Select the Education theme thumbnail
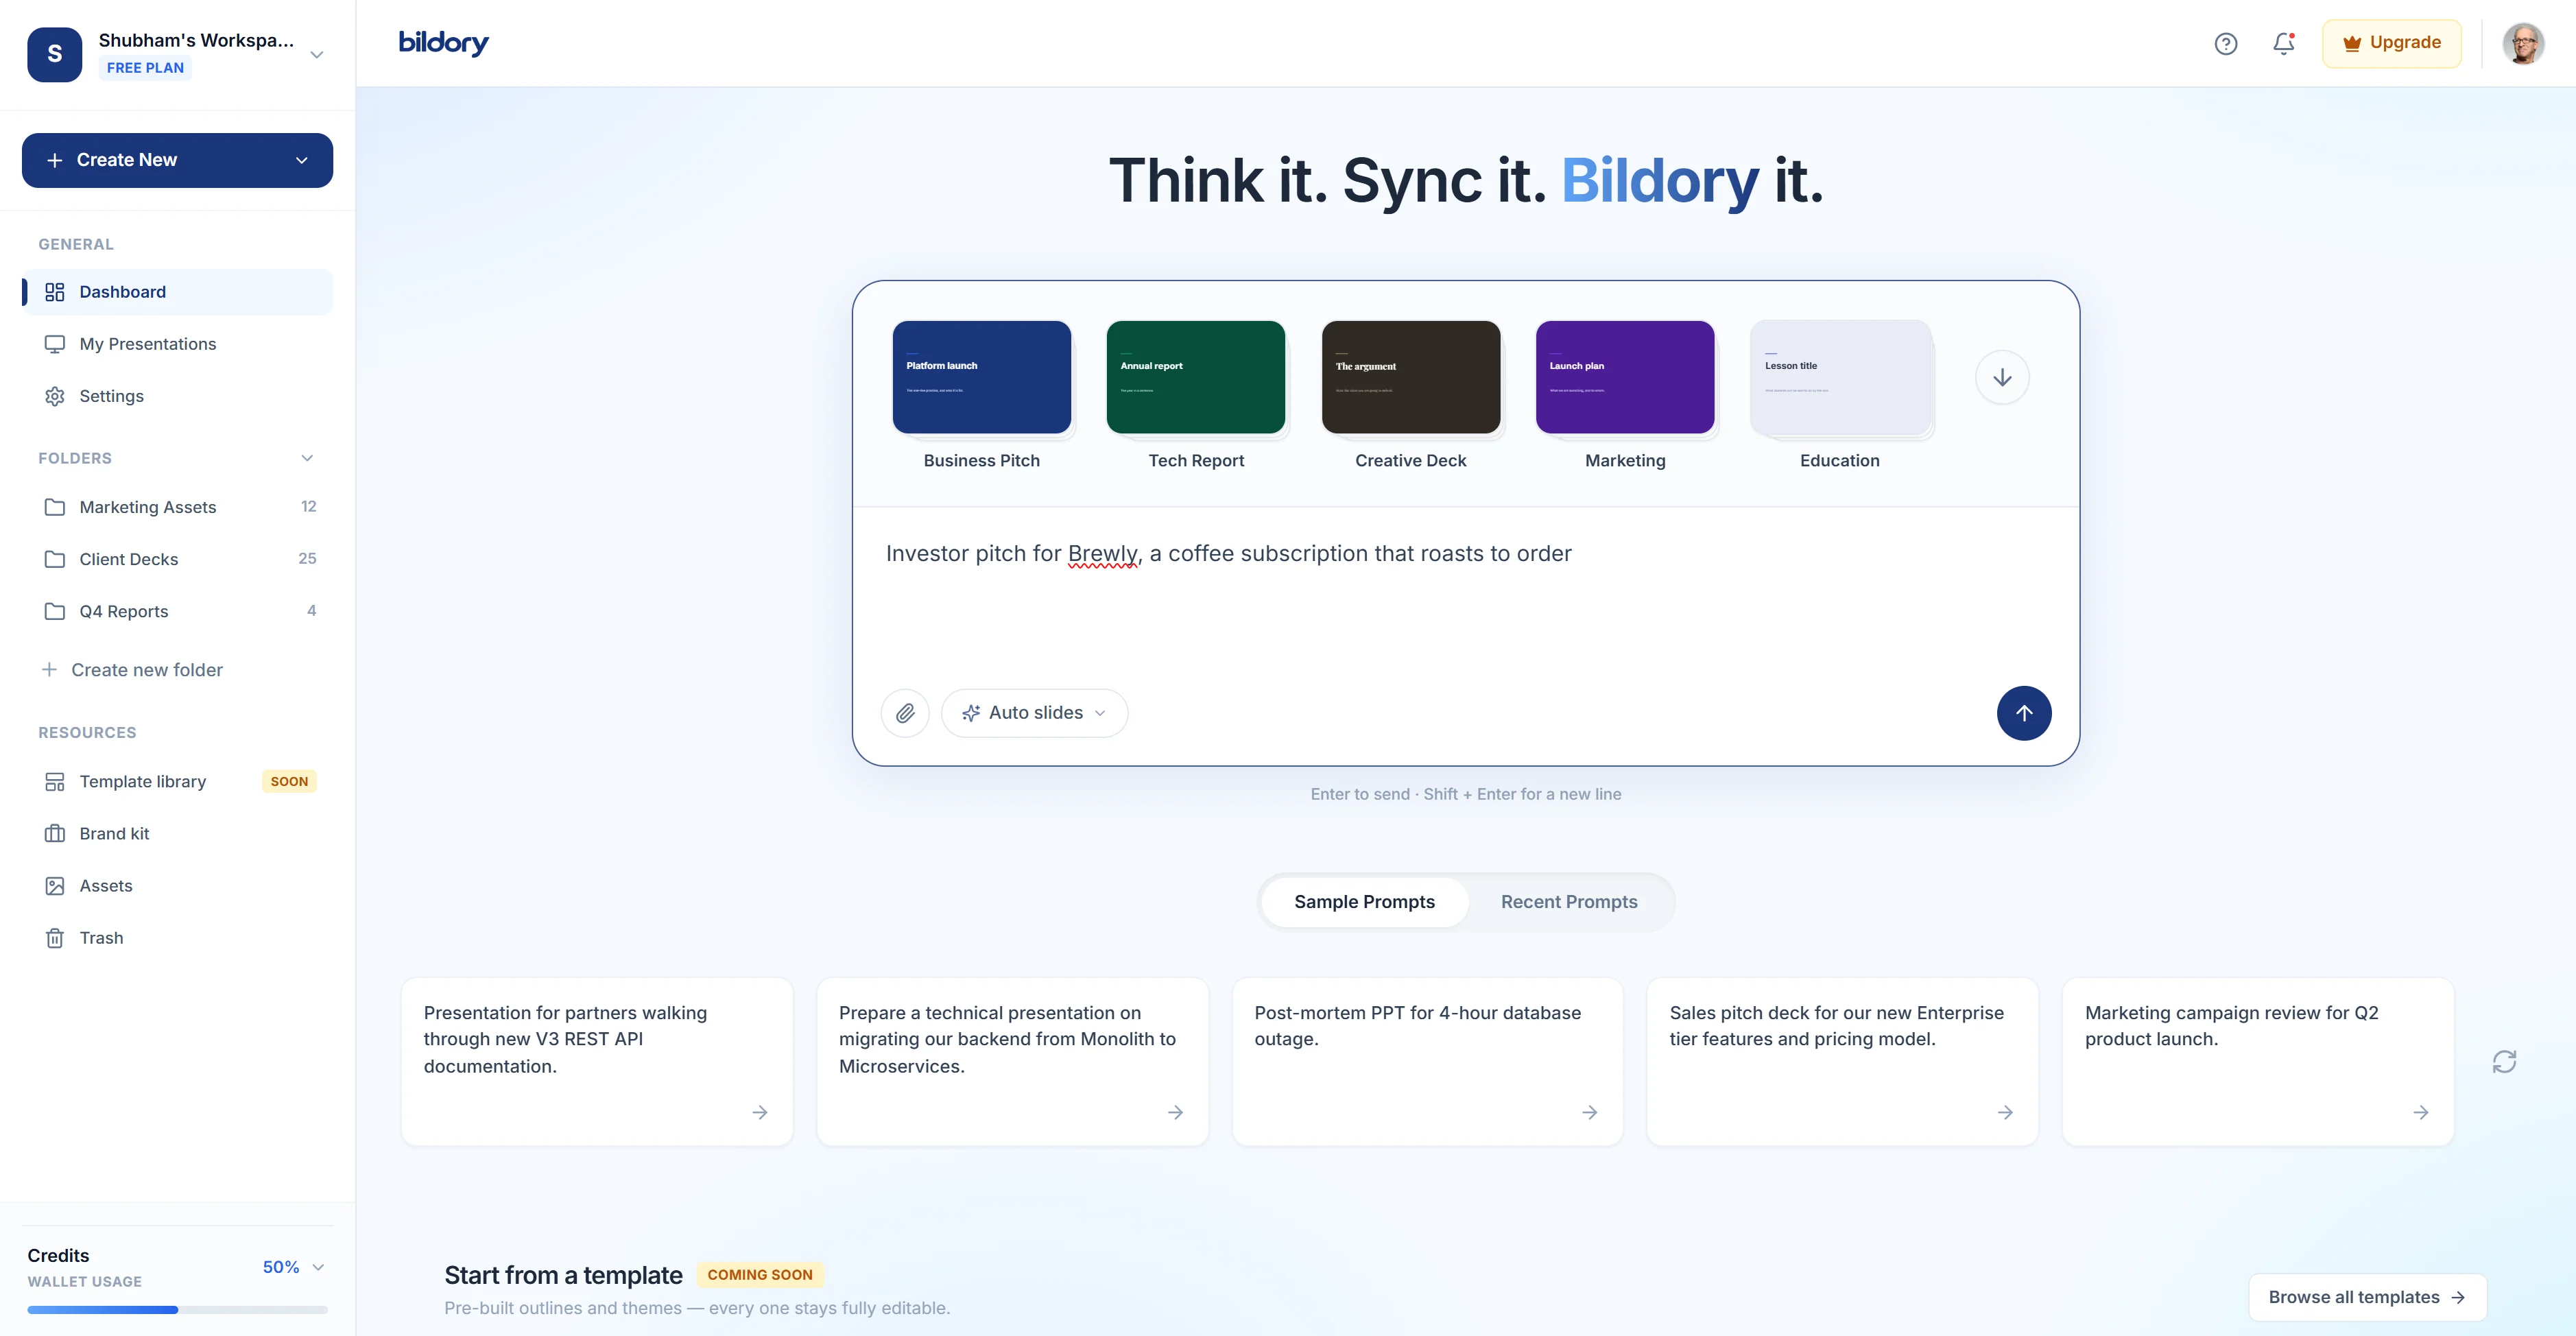This screenshot has width=2576, height=1336. click(1840, 377)
